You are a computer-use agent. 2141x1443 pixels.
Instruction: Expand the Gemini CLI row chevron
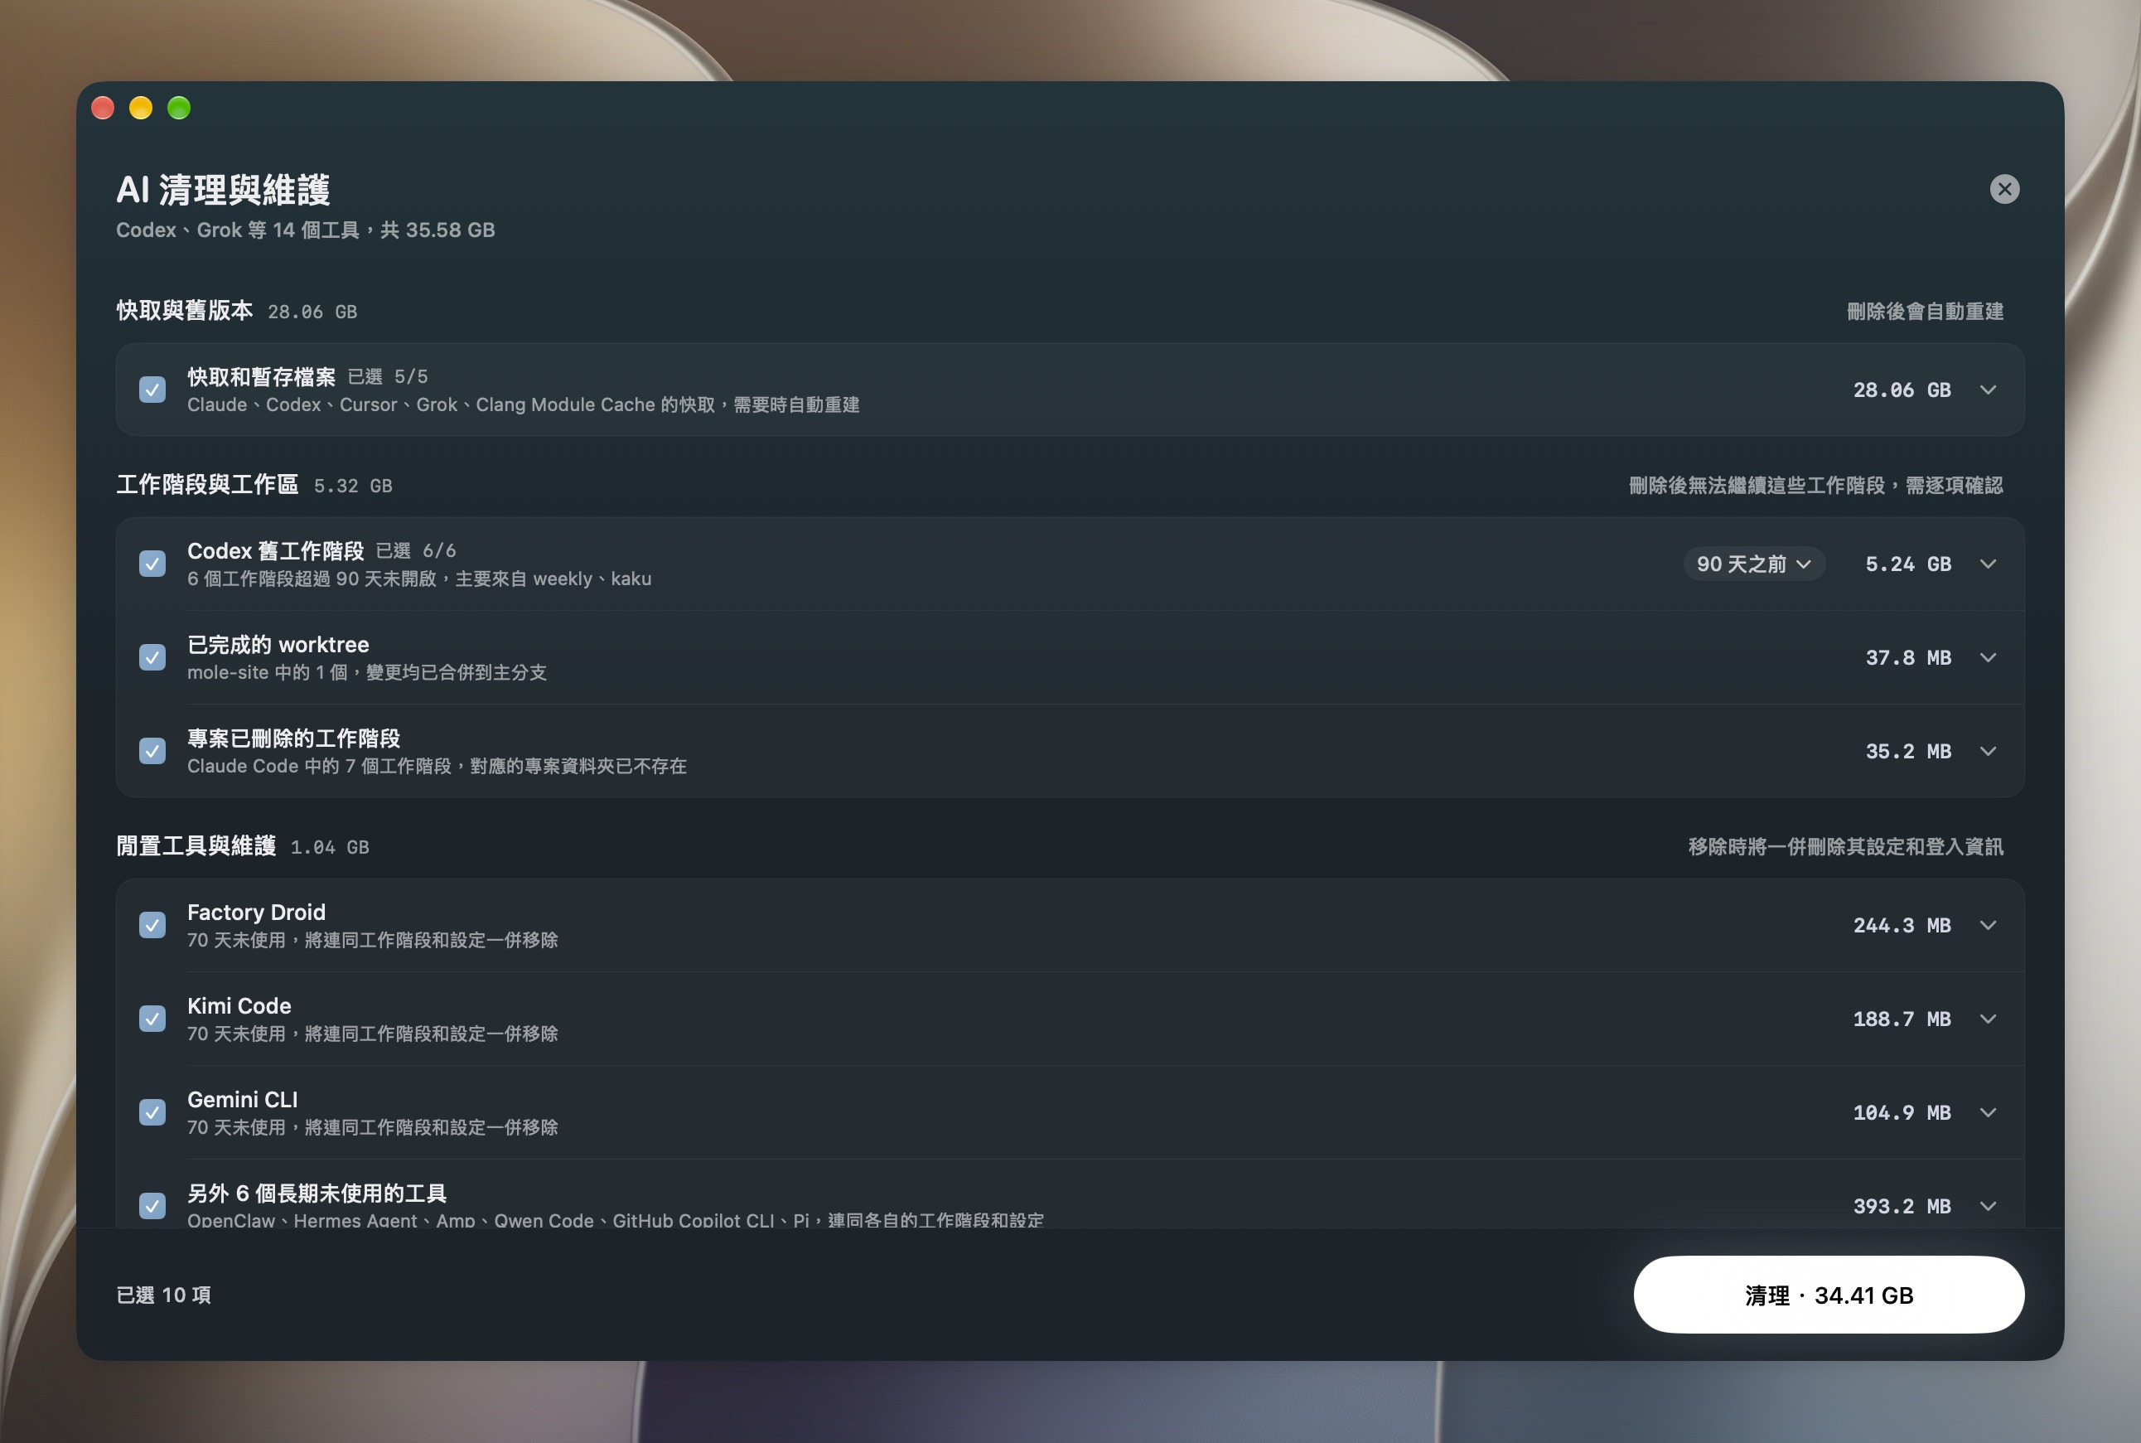(x=1988, y=1114)
